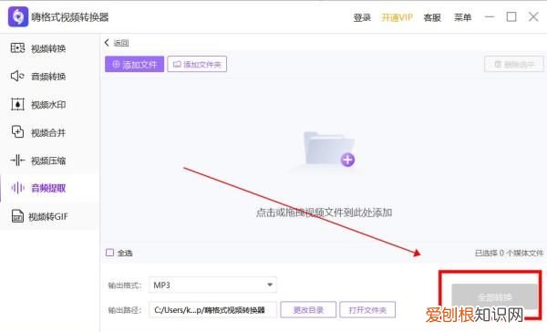Go to 视频合并 section
Screen dimensions: 547x332
[49, 132]
